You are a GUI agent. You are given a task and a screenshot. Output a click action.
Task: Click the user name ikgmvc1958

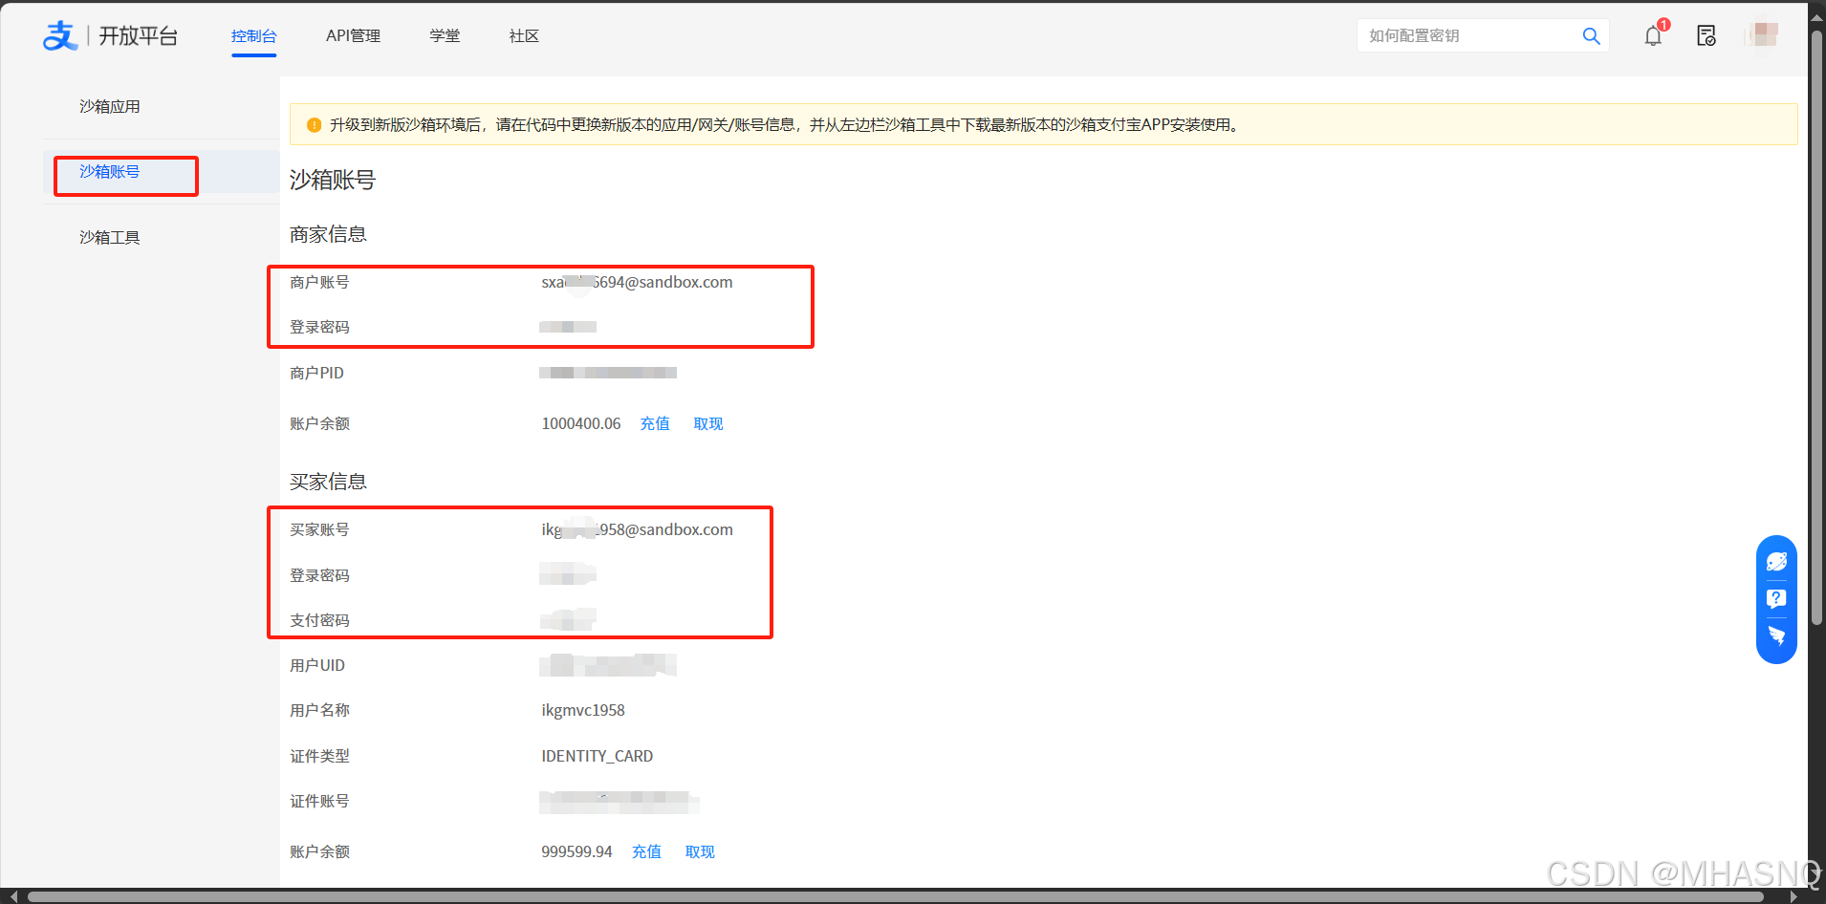coord(583,710)
